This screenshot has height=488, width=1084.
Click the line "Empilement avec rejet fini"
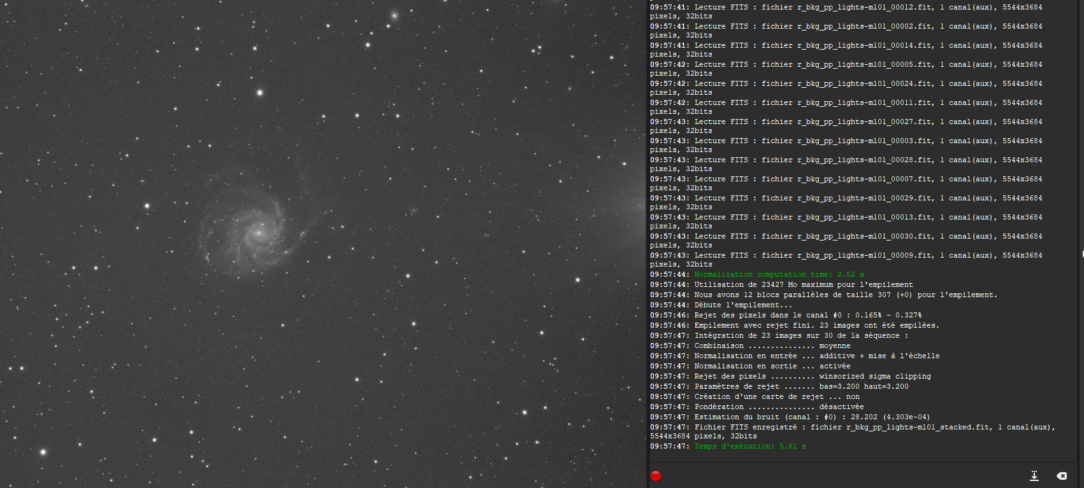click(795, 326)
